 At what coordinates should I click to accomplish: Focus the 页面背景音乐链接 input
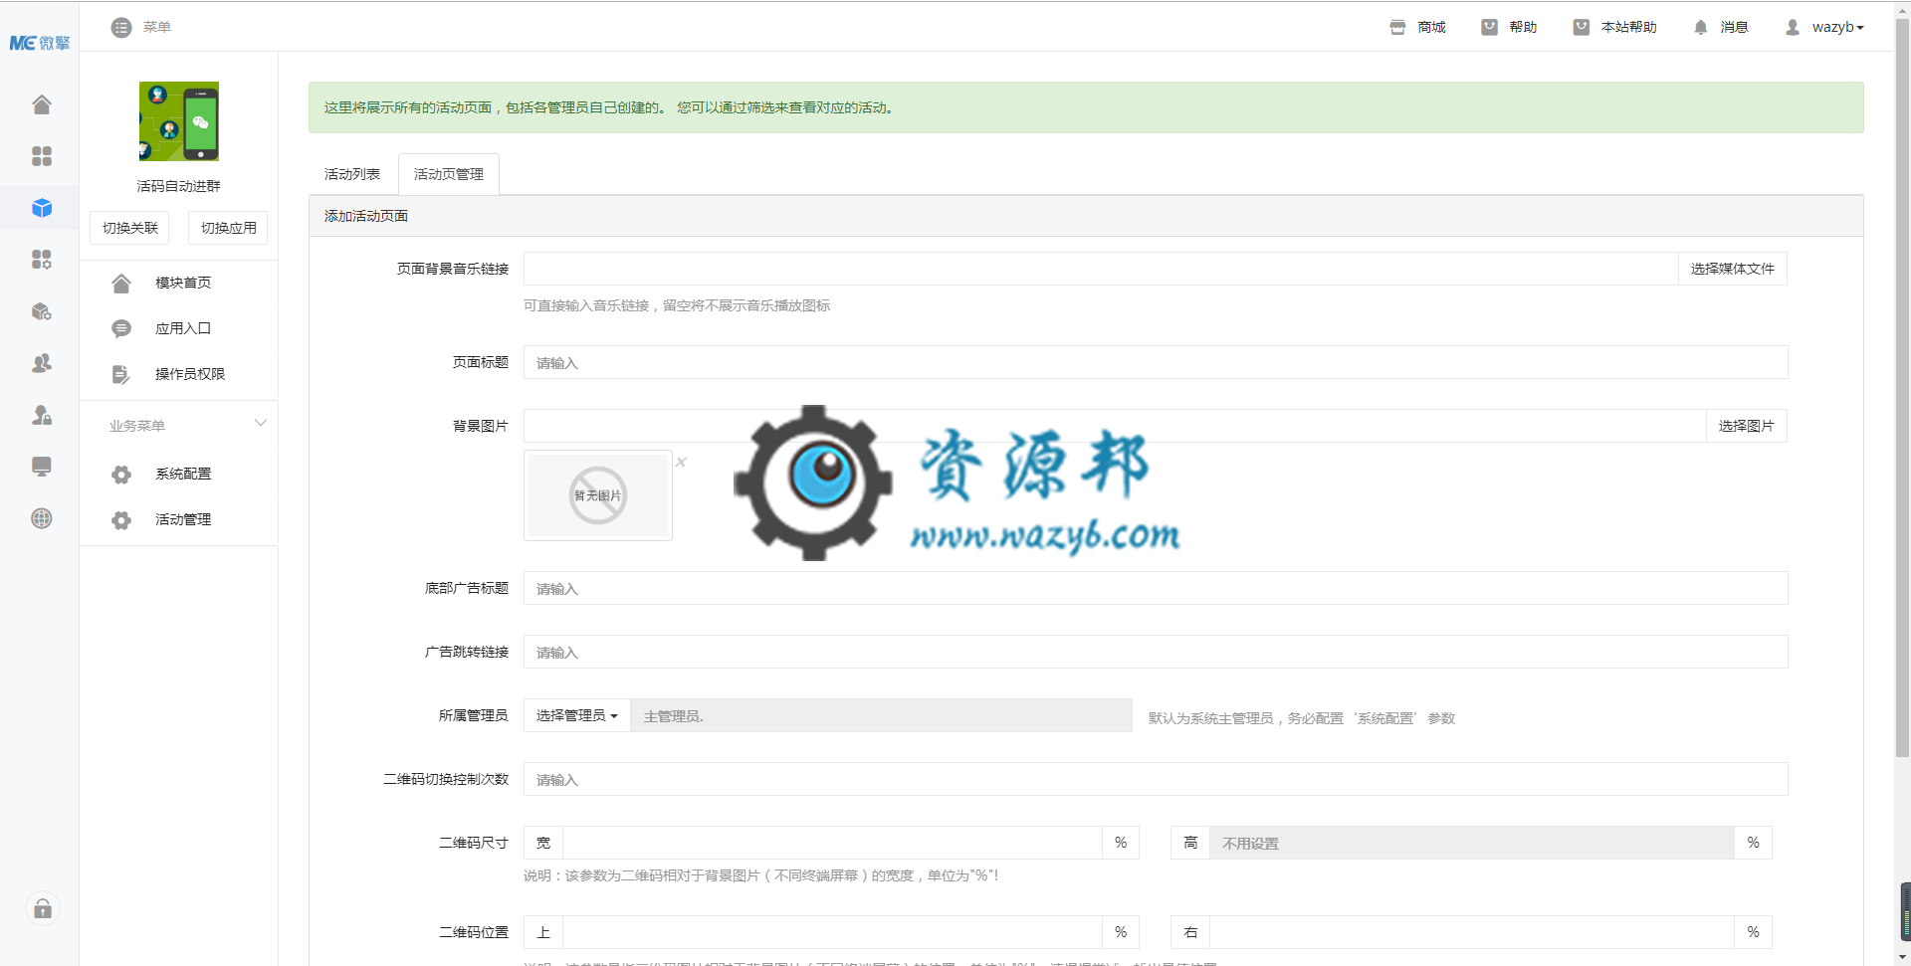tap(1101, 269)
